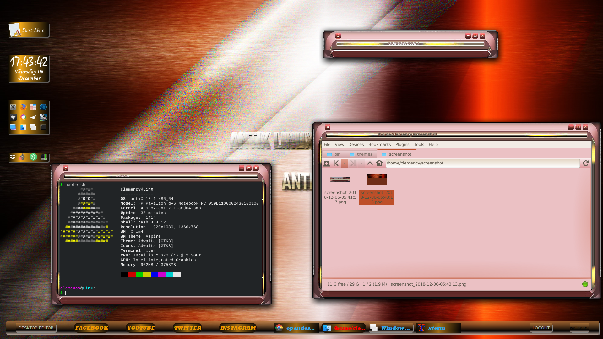Open the file menu document icon launcher
603x339 pixels.
[x=33, y=107]
